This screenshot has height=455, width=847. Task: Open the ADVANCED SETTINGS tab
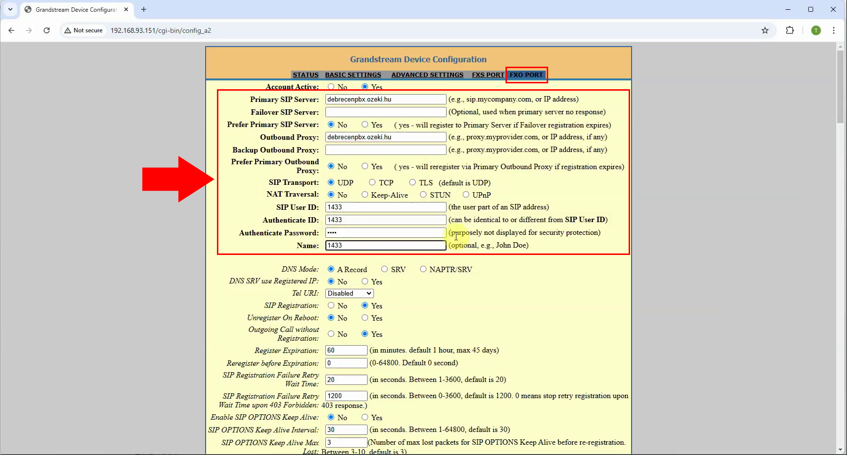(x=427, y=75)
